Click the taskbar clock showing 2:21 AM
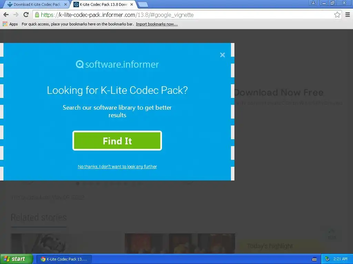The height and width of the screenshot is (264, 353). tap(340, 259)
